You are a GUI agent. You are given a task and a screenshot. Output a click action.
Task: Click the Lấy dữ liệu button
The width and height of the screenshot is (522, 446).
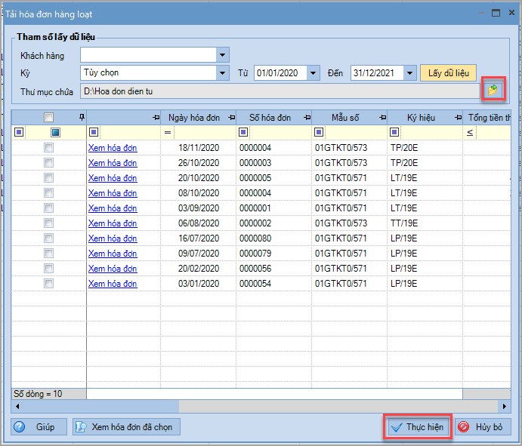click(x=449, y=73)
